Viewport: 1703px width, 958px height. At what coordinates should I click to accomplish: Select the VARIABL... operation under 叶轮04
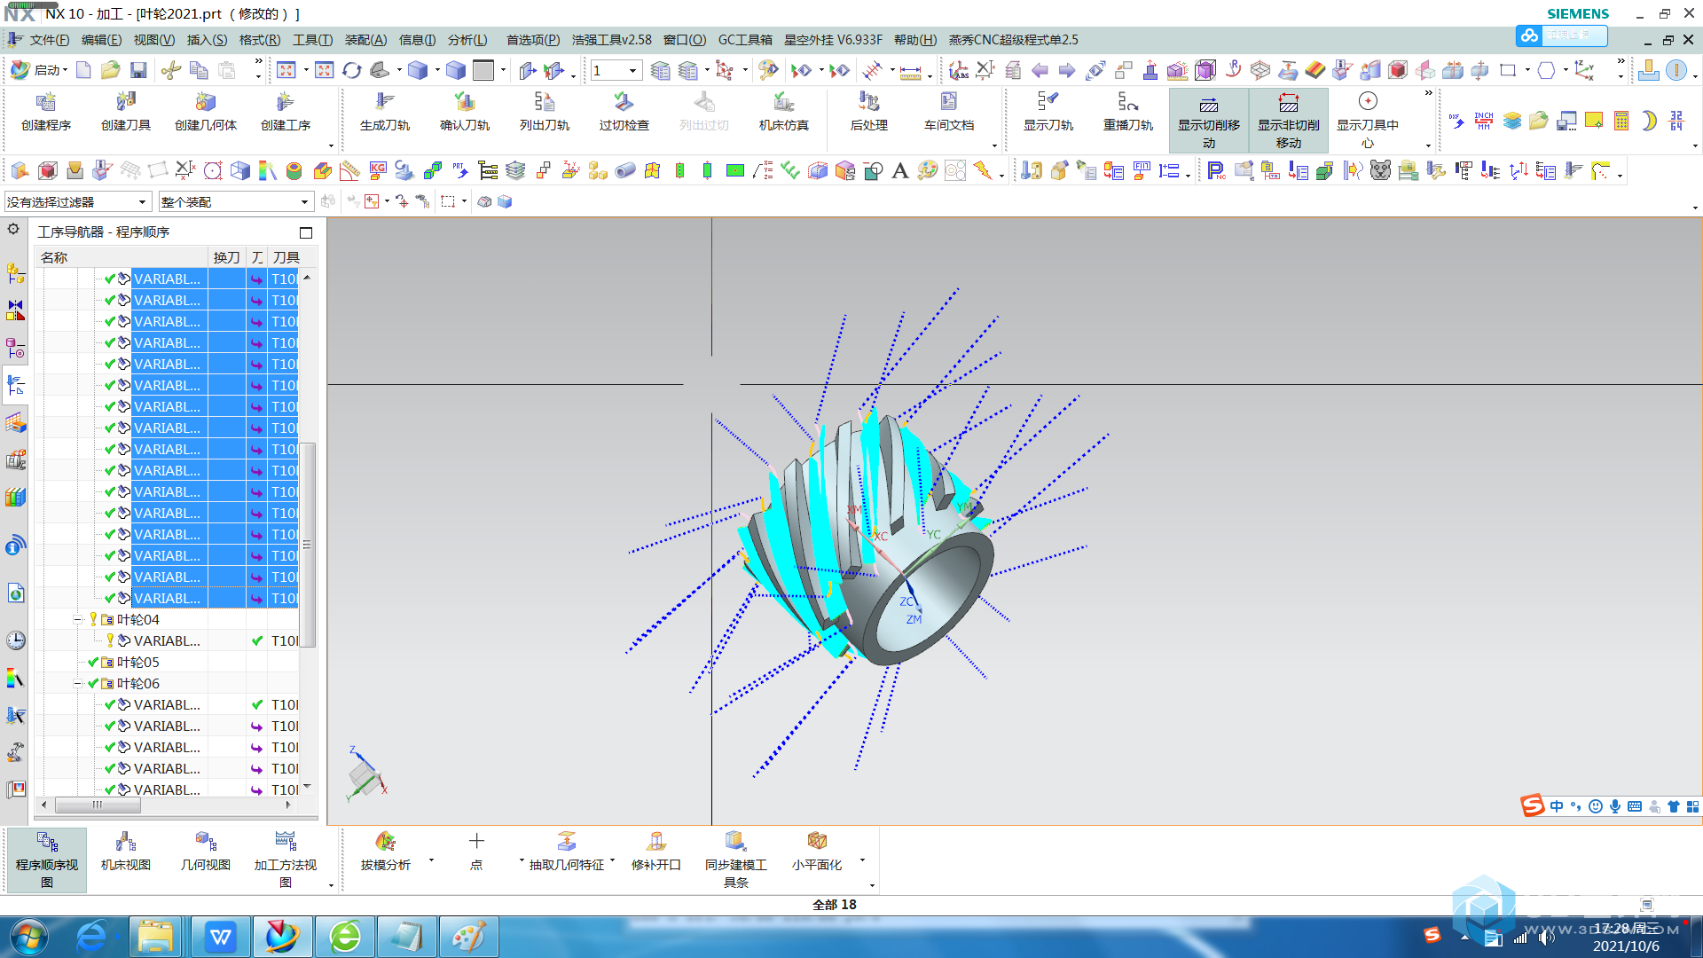coord(167,640)
